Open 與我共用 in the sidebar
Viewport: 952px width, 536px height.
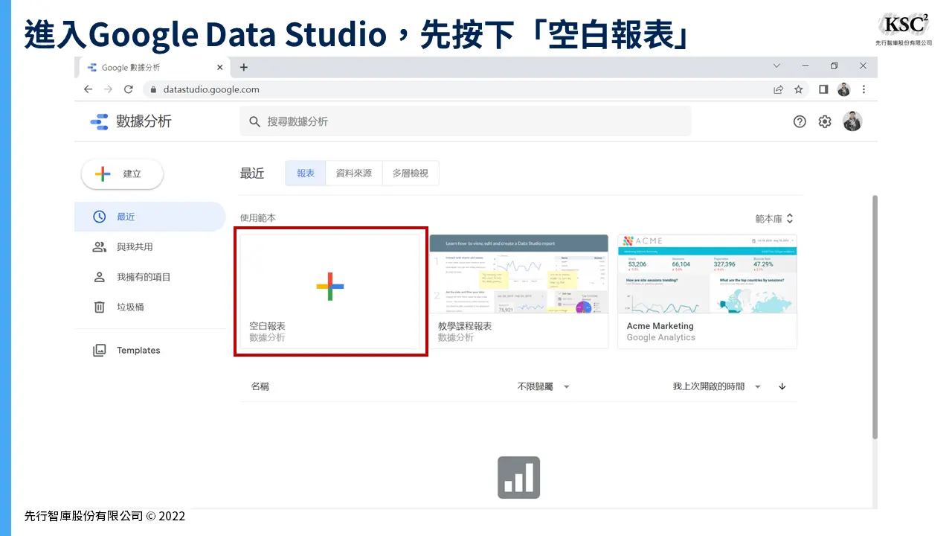click(x=149, y=246)
